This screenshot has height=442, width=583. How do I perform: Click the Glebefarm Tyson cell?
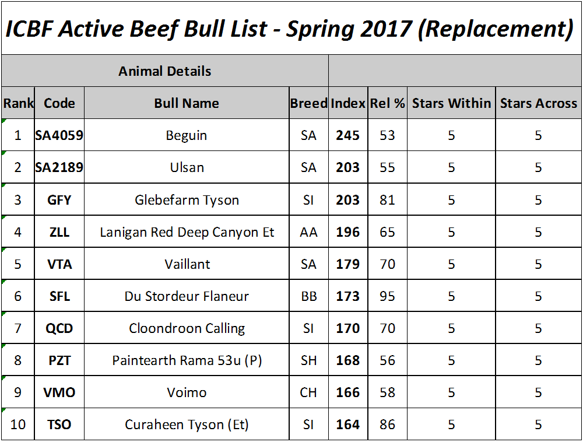pyautogui.click(x=187, y=199)
